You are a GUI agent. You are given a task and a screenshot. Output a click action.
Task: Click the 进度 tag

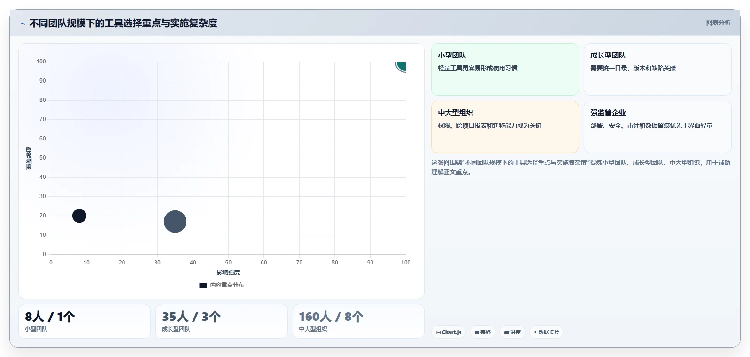[x=512, y=332]
